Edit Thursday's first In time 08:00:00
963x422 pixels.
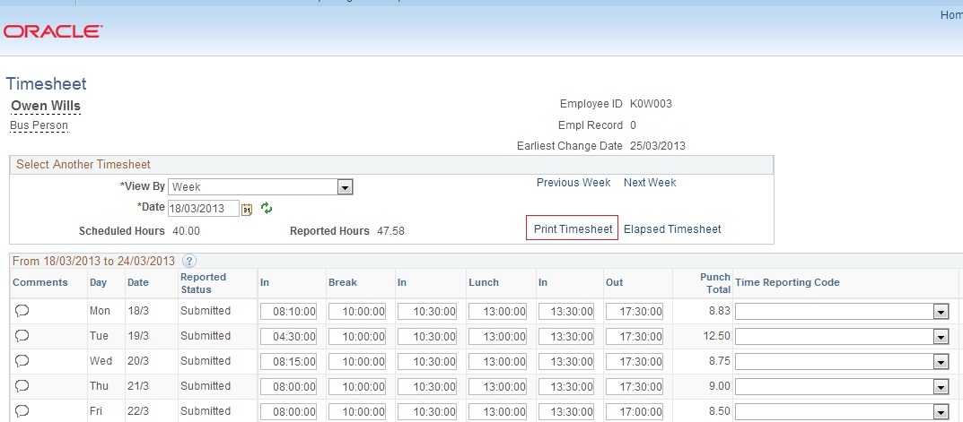coord(288,387)
